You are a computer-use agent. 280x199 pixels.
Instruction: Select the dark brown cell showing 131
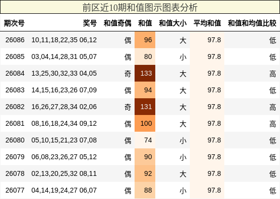pyautogui.click(x=145, y=107)
